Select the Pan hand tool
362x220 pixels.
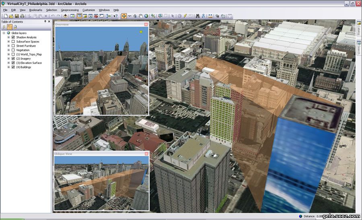click(140, 16)
